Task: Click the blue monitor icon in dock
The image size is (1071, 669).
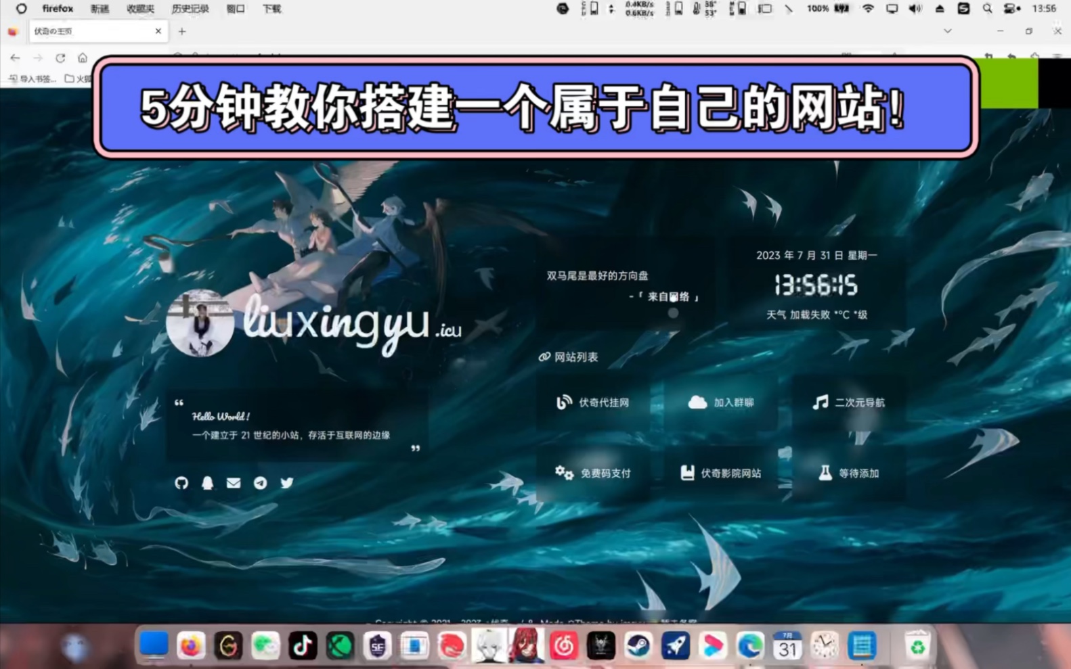Action: tap(154, 645)
